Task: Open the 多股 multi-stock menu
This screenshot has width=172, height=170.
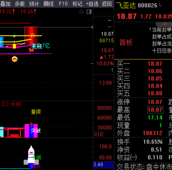Action: pos(20,4)
